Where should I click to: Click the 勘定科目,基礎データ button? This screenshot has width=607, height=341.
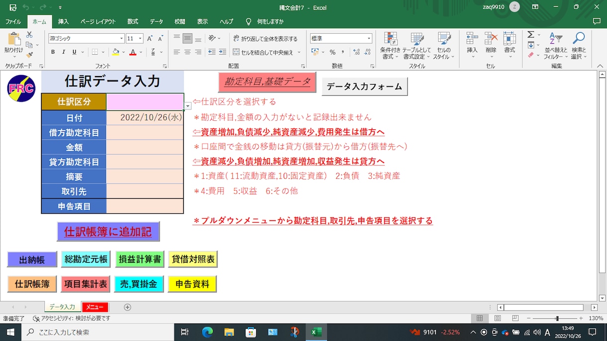(267, 82)
